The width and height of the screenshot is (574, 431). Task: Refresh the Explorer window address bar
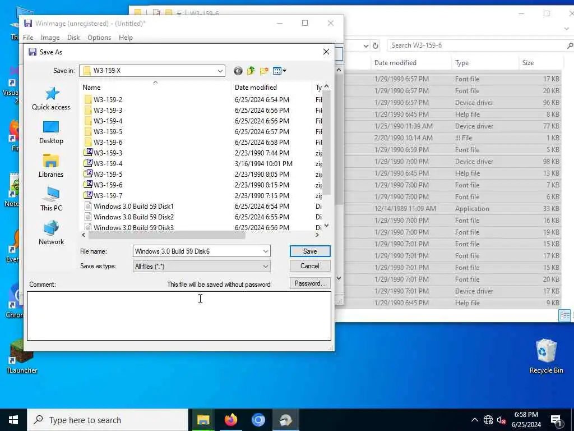tap(376, 45)
